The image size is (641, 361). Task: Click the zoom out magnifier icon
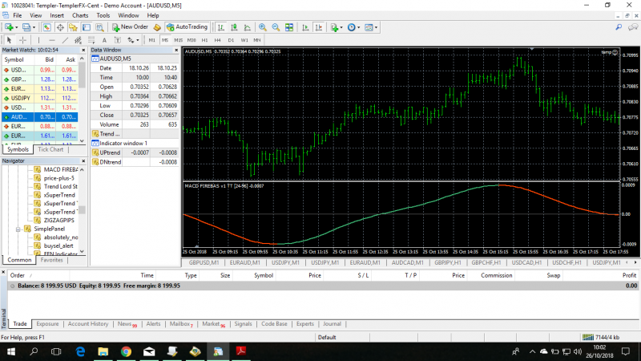275,27
